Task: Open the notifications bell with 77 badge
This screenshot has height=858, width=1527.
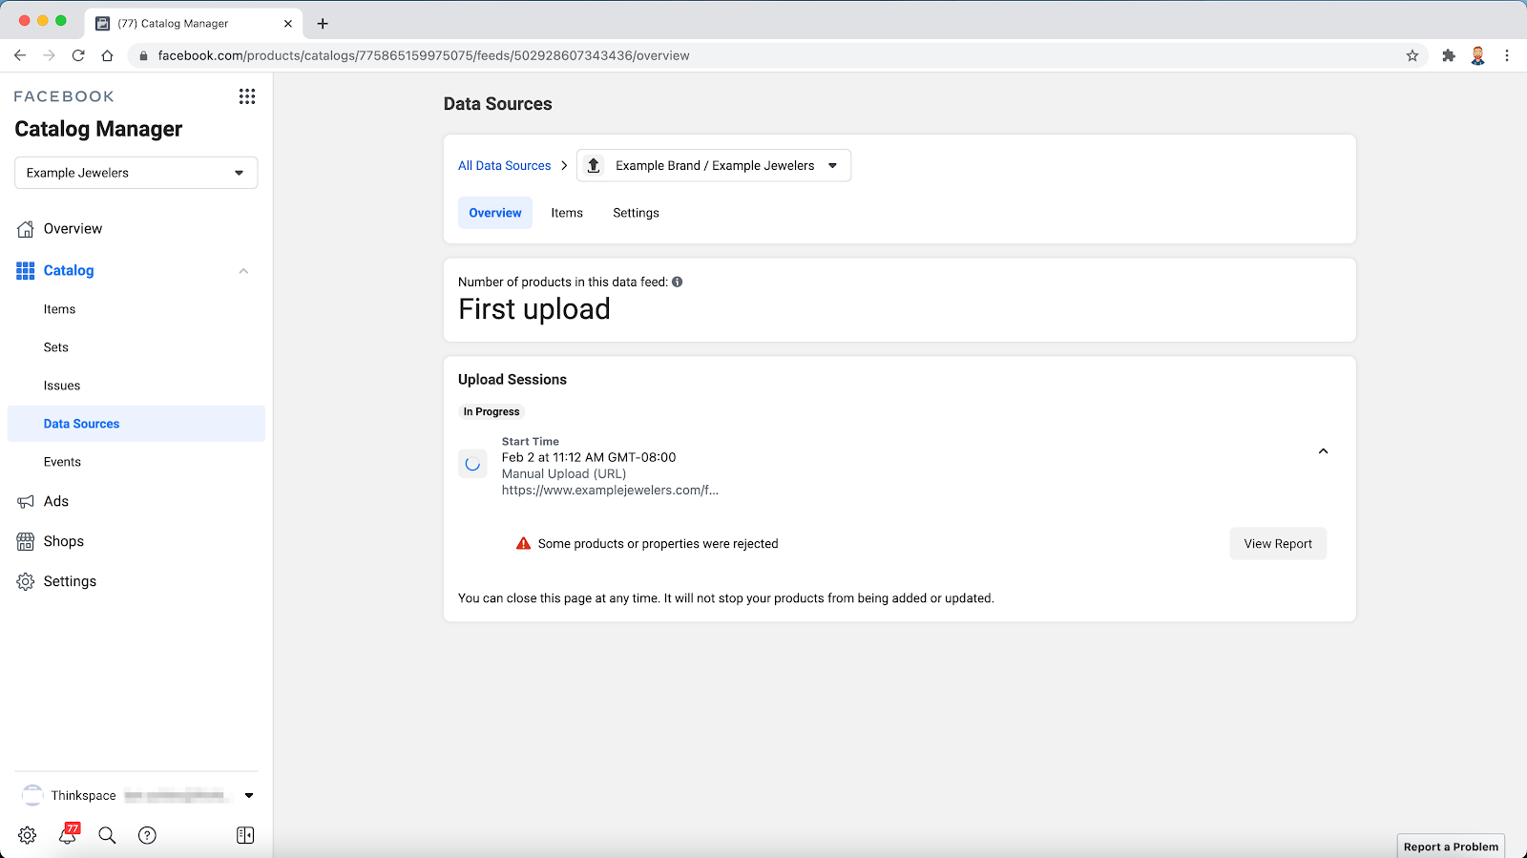Action: tap(68, 834)
